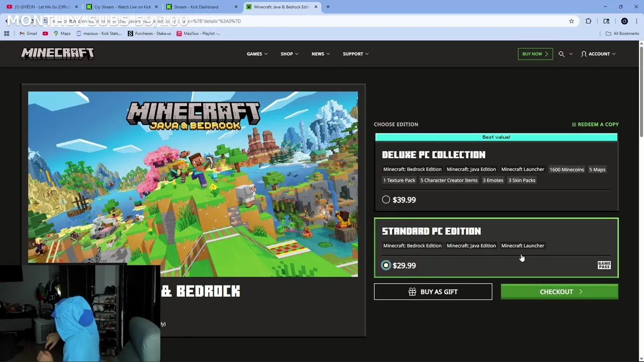The width and height of the screenshot is (644, 362).
Task: Expand the Shop dropdown menu
Action: point(289,54)
